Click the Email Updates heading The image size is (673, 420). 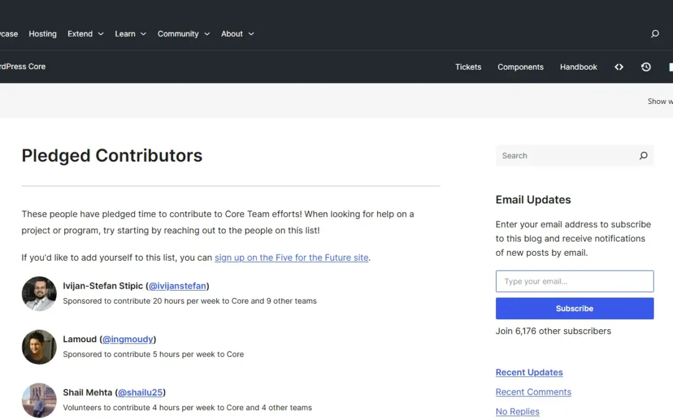coord(533,200)
